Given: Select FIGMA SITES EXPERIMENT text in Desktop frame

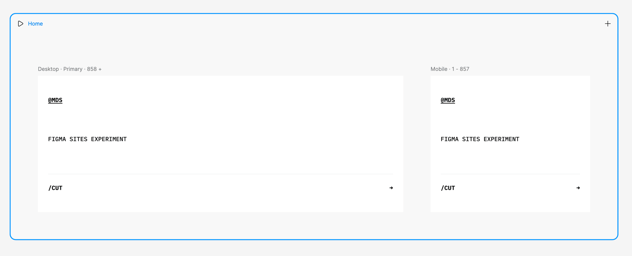Looking at the screenshot, I should pos(87,139).
